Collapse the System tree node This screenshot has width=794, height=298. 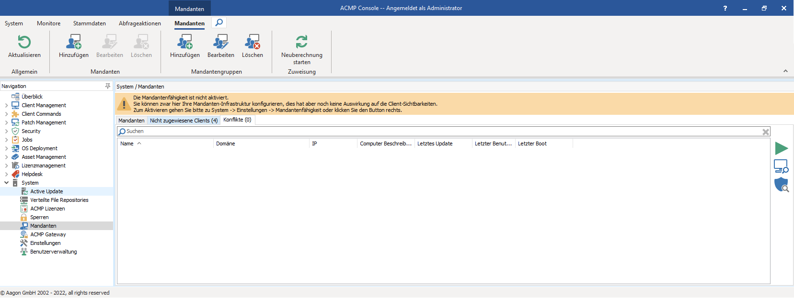(x=6, y=183)
